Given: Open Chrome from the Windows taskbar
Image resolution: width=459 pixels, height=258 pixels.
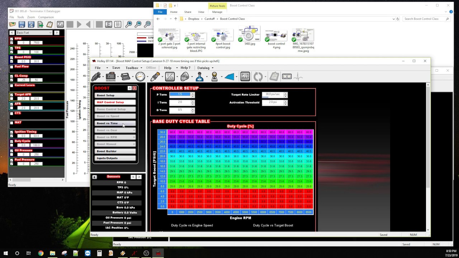Looking at the screenshot, I should pyautogui.click(x=41, y=253).
